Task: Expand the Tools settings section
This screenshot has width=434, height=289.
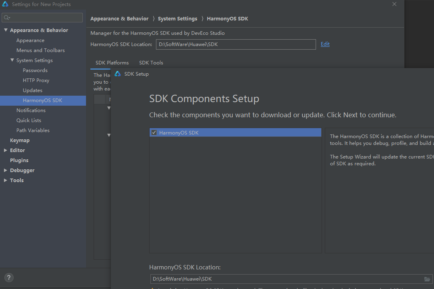Action: (x=6, y=181)
